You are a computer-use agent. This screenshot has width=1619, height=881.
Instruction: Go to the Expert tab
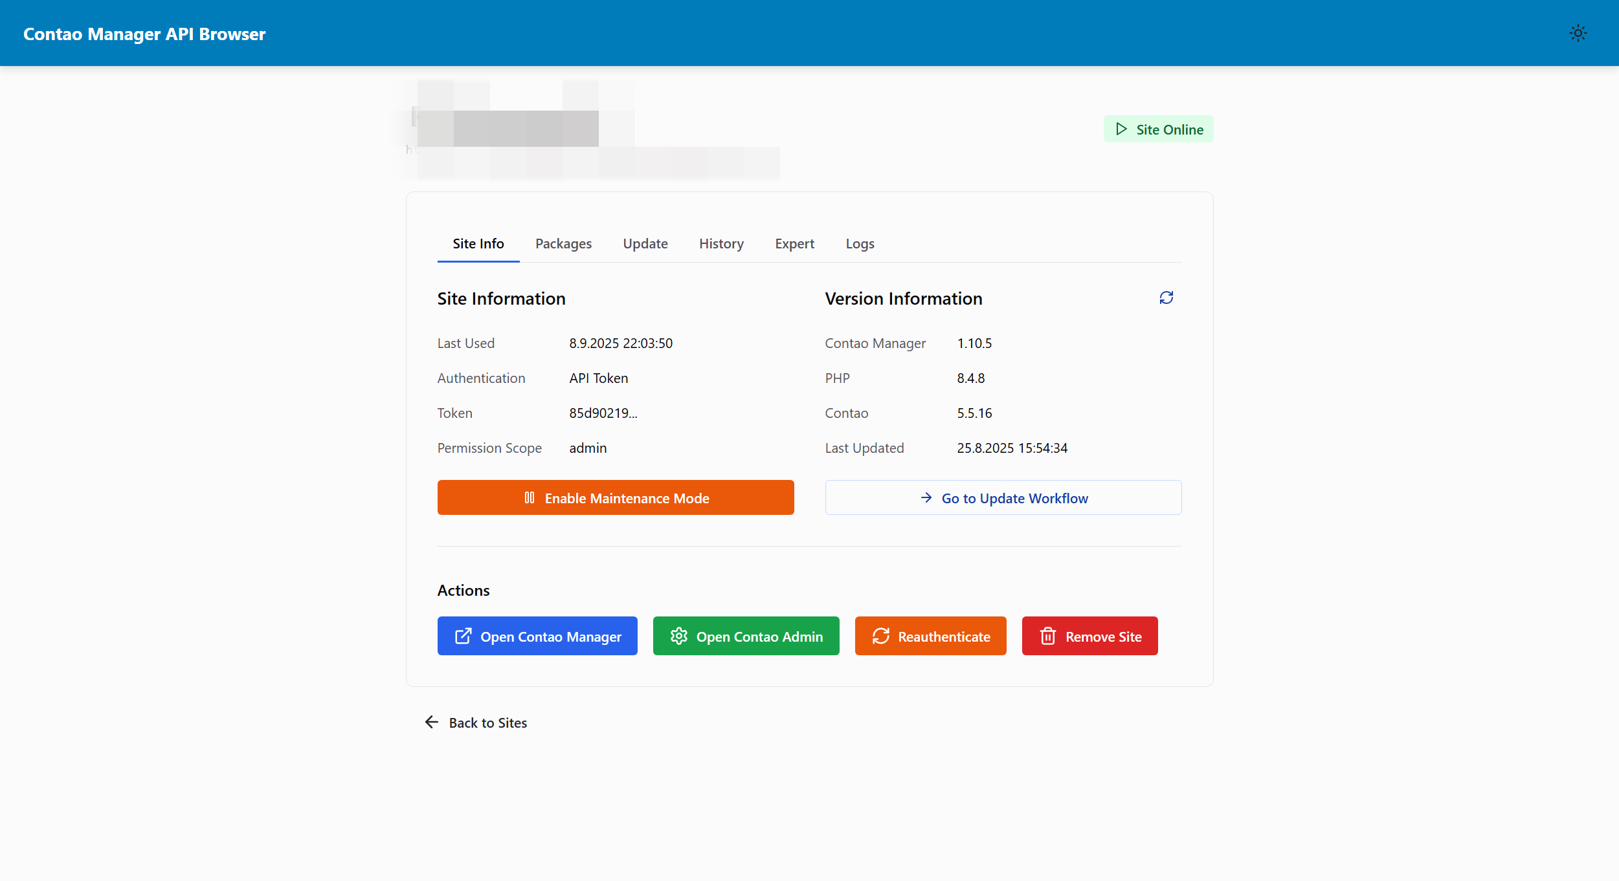point(794,244)
